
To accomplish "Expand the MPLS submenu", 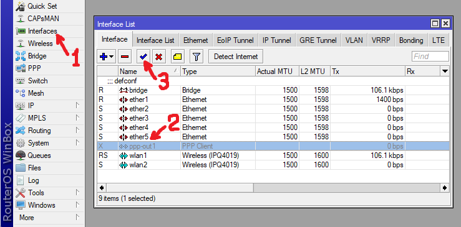I will [x=49, y=118].
